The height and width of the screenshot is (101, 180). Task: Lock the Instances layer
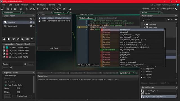(33, 22)
